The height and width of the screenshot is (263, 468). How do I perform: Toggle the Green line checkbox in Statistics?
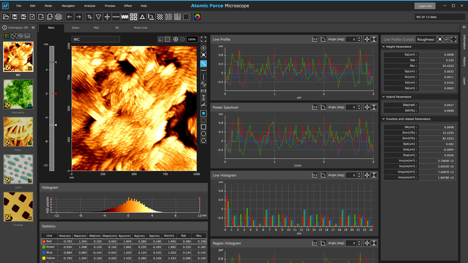(x=44, y=247)
